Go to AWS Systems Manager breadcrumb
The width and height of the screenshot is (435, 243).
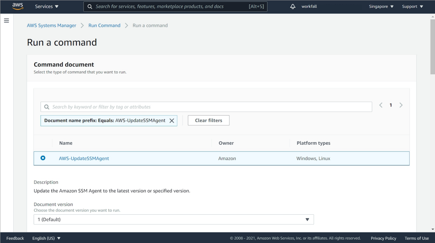51,25
